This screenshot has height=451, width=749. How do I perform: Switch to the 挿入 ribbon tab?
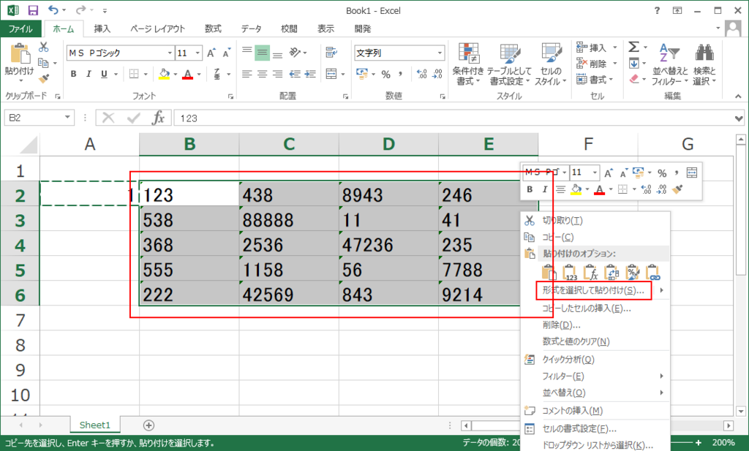point(102,29)
